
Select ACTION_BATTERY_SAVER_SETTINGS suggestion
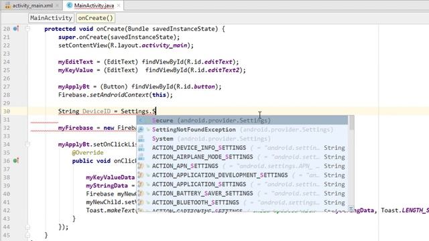tap(242, 193)
